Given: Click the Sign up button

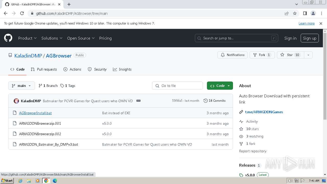Looking at the screenshot, I should (310, 38).
